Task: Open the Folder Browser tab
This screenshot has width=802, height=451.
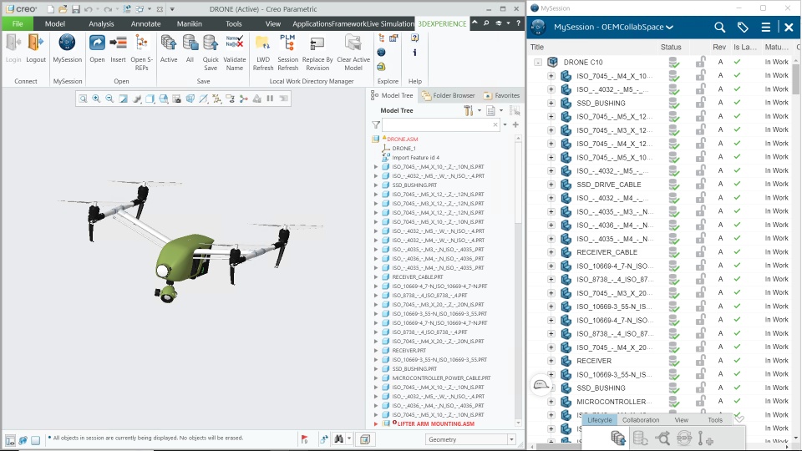Action: [448, 95]
